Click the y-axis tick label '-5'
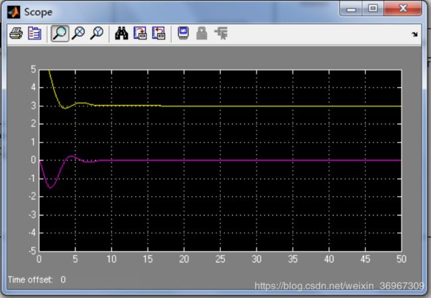The height and width of the screenshot is (298, 431). [32, 251]
